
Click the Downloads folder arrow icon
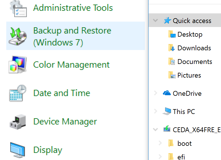click(x=172, y=48)
